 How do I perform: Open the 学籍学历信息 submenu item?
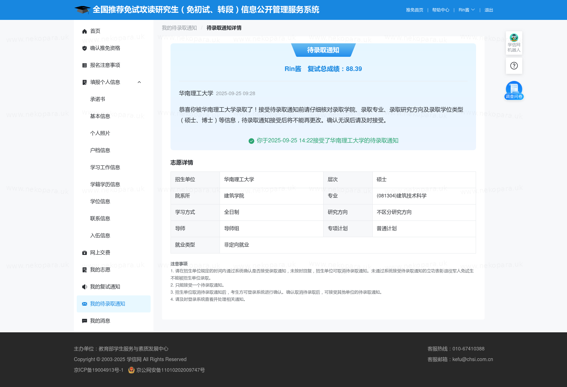[x=105, y=185]
